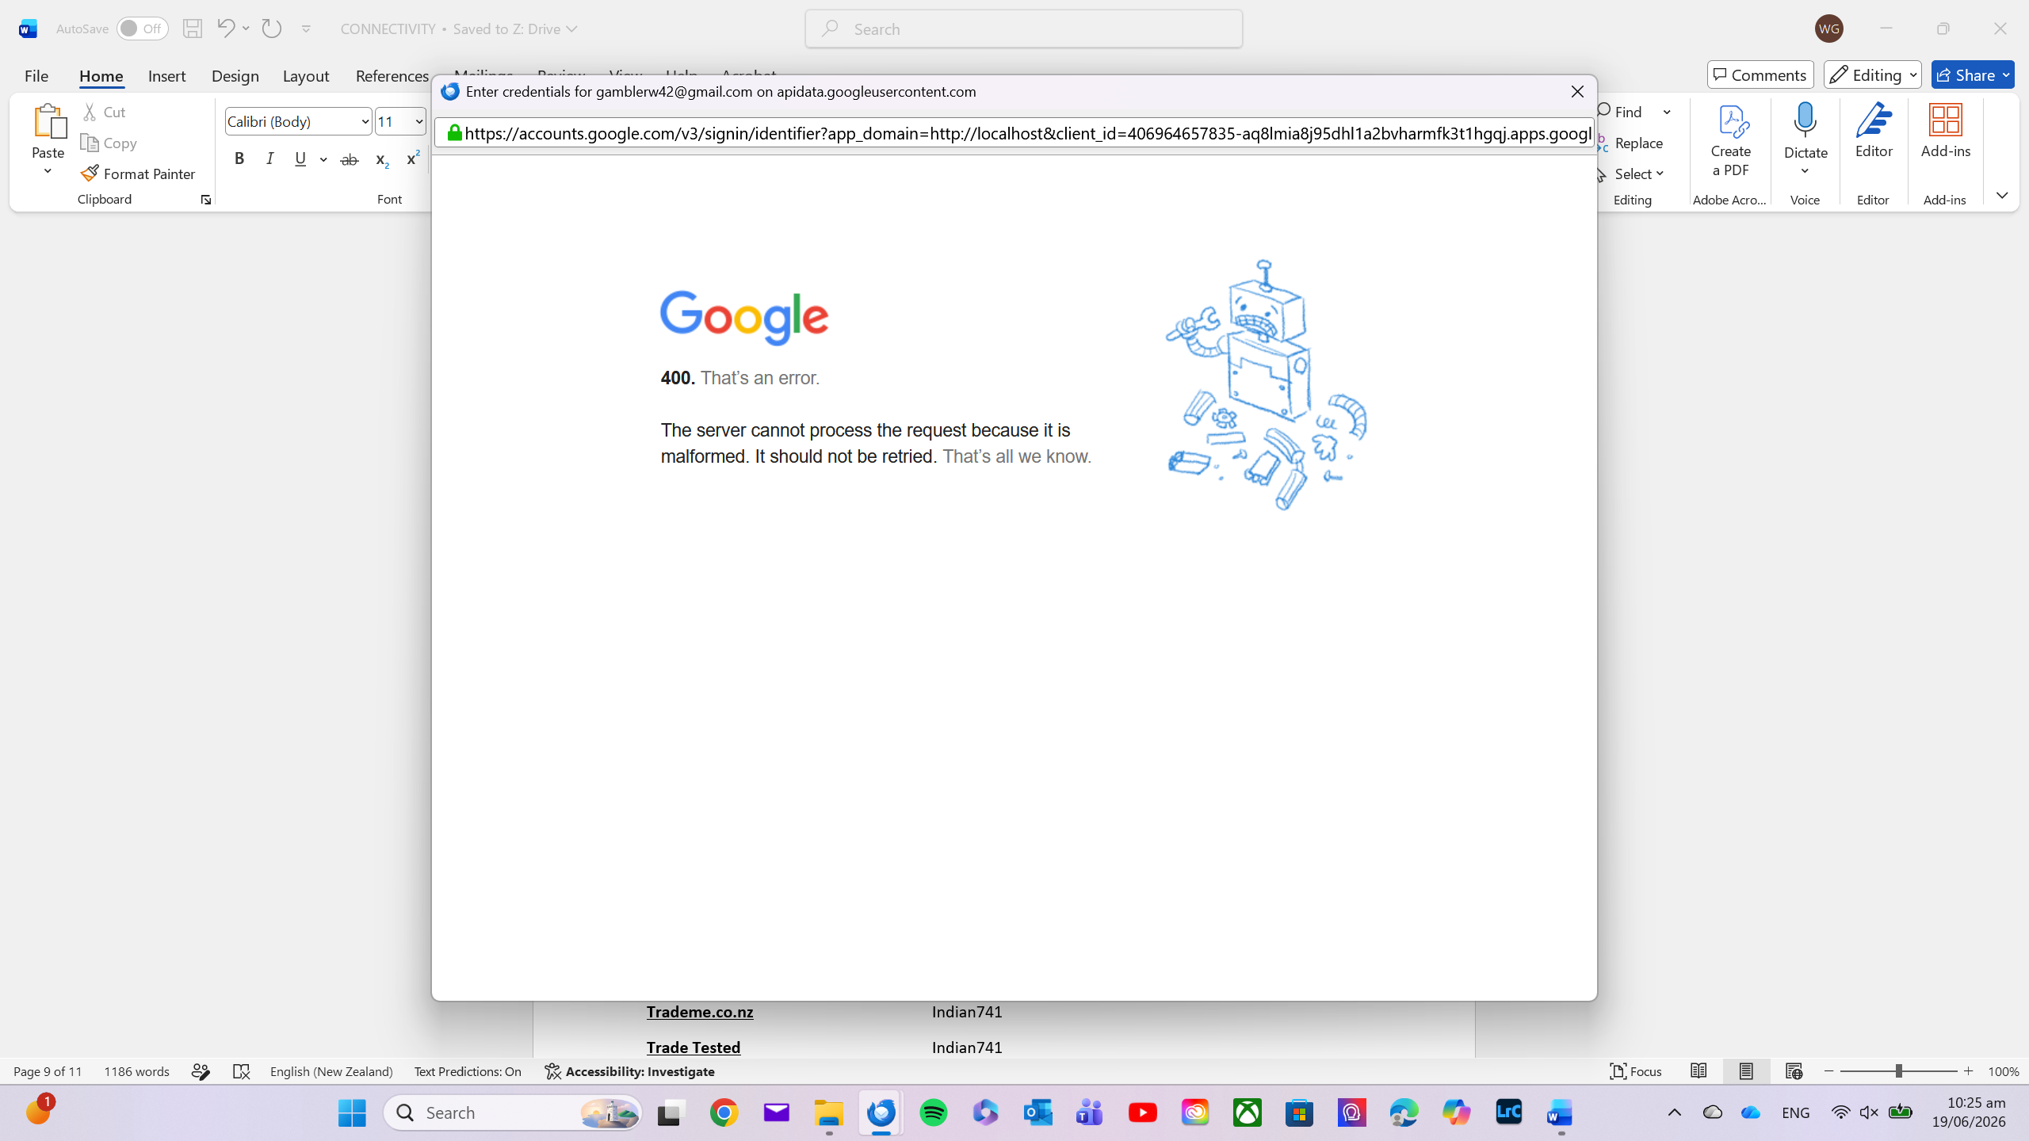
Task: Open the Editing mode dropdown
Action: coord(1873,74)
